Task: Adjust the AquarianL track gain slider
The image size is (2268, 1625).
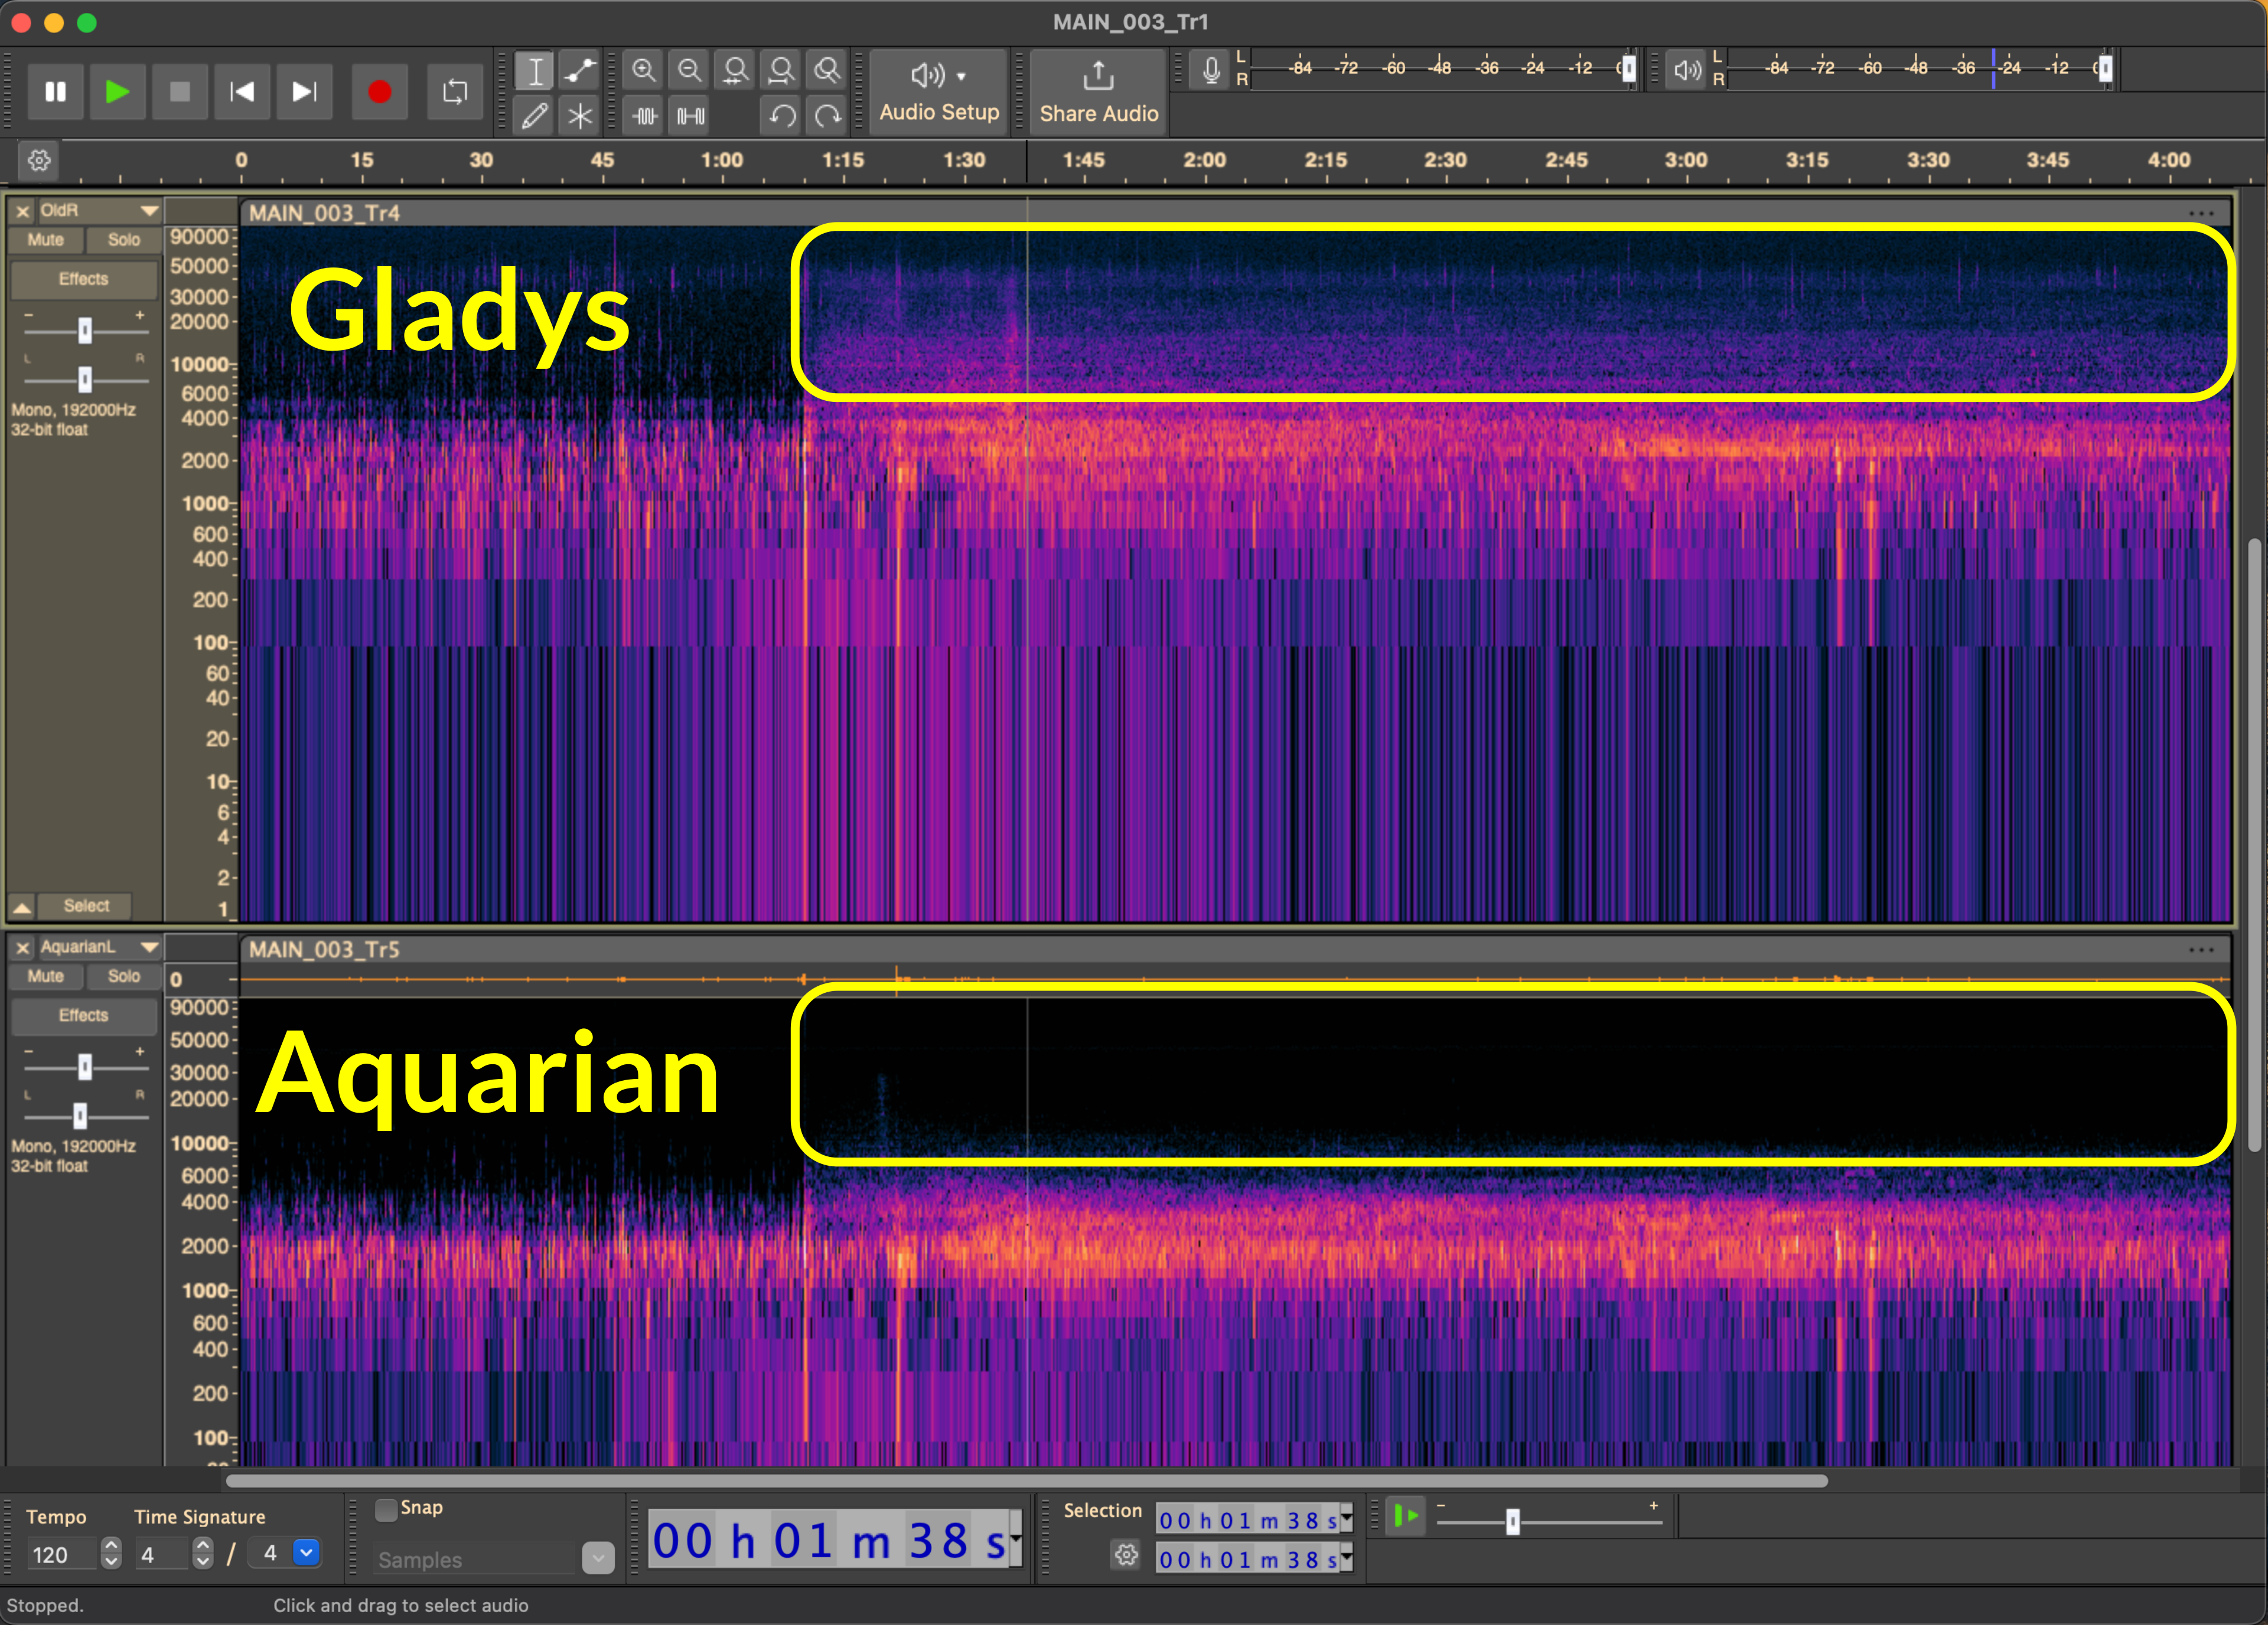Action: (x=85, y=1067)
